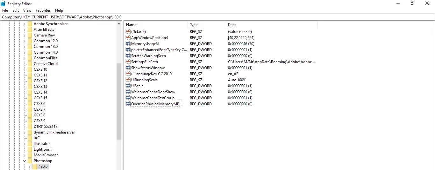Click the AppWindowPosition4 string value icon
435x170 pixels.
click(x=128, y=38)
